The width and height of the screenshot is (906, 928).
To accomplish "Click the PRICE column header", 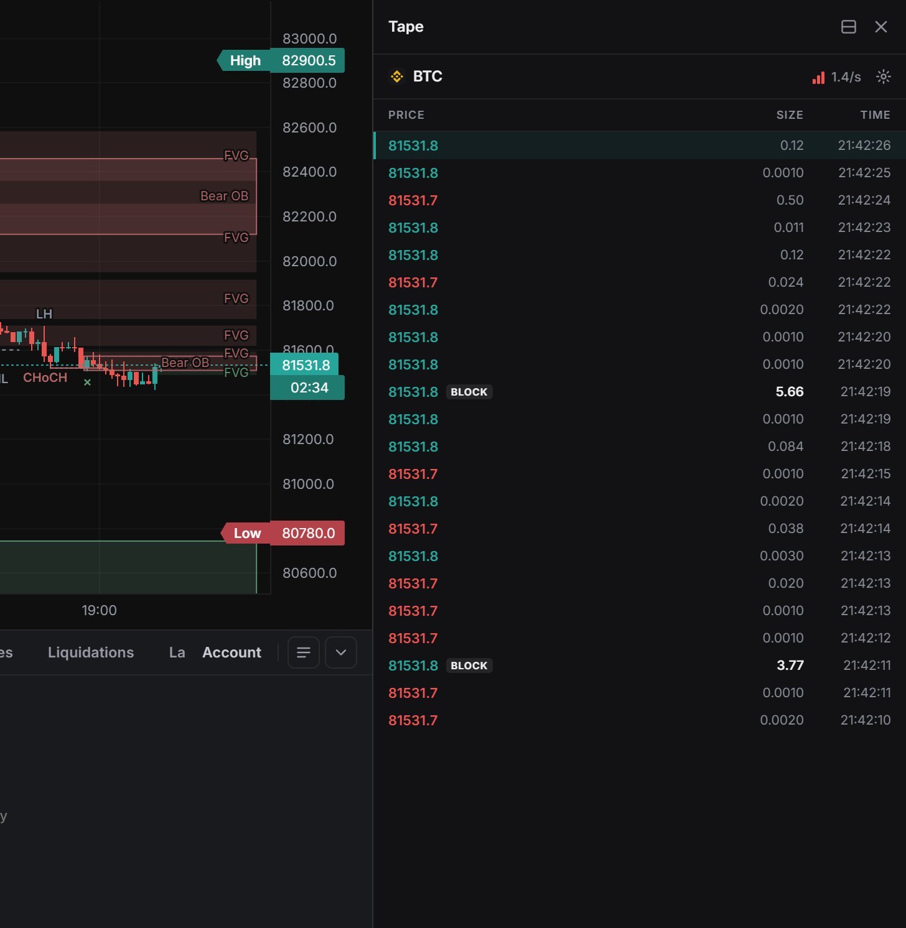I will (406, 115).
